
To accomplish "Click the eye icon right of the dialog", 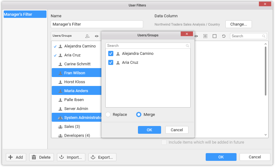I will coord(196,36).
